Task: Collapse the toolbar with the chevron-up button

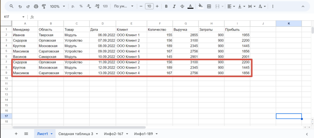Action: click(x=303, y=6)
